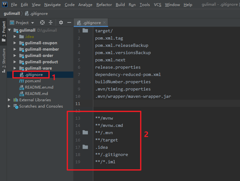240x181 pixels.
Task: Click the README.en.md markdown file icon
Action: coord(22,87)
